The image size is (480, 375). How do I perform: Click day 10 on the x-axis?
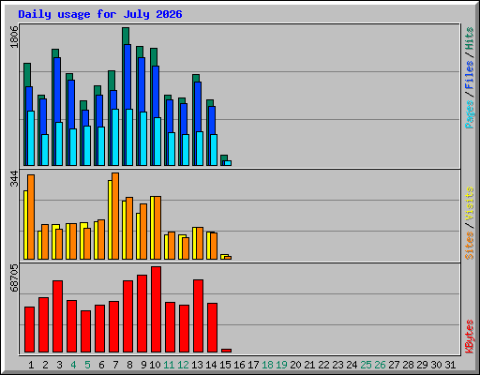point(155,365)
